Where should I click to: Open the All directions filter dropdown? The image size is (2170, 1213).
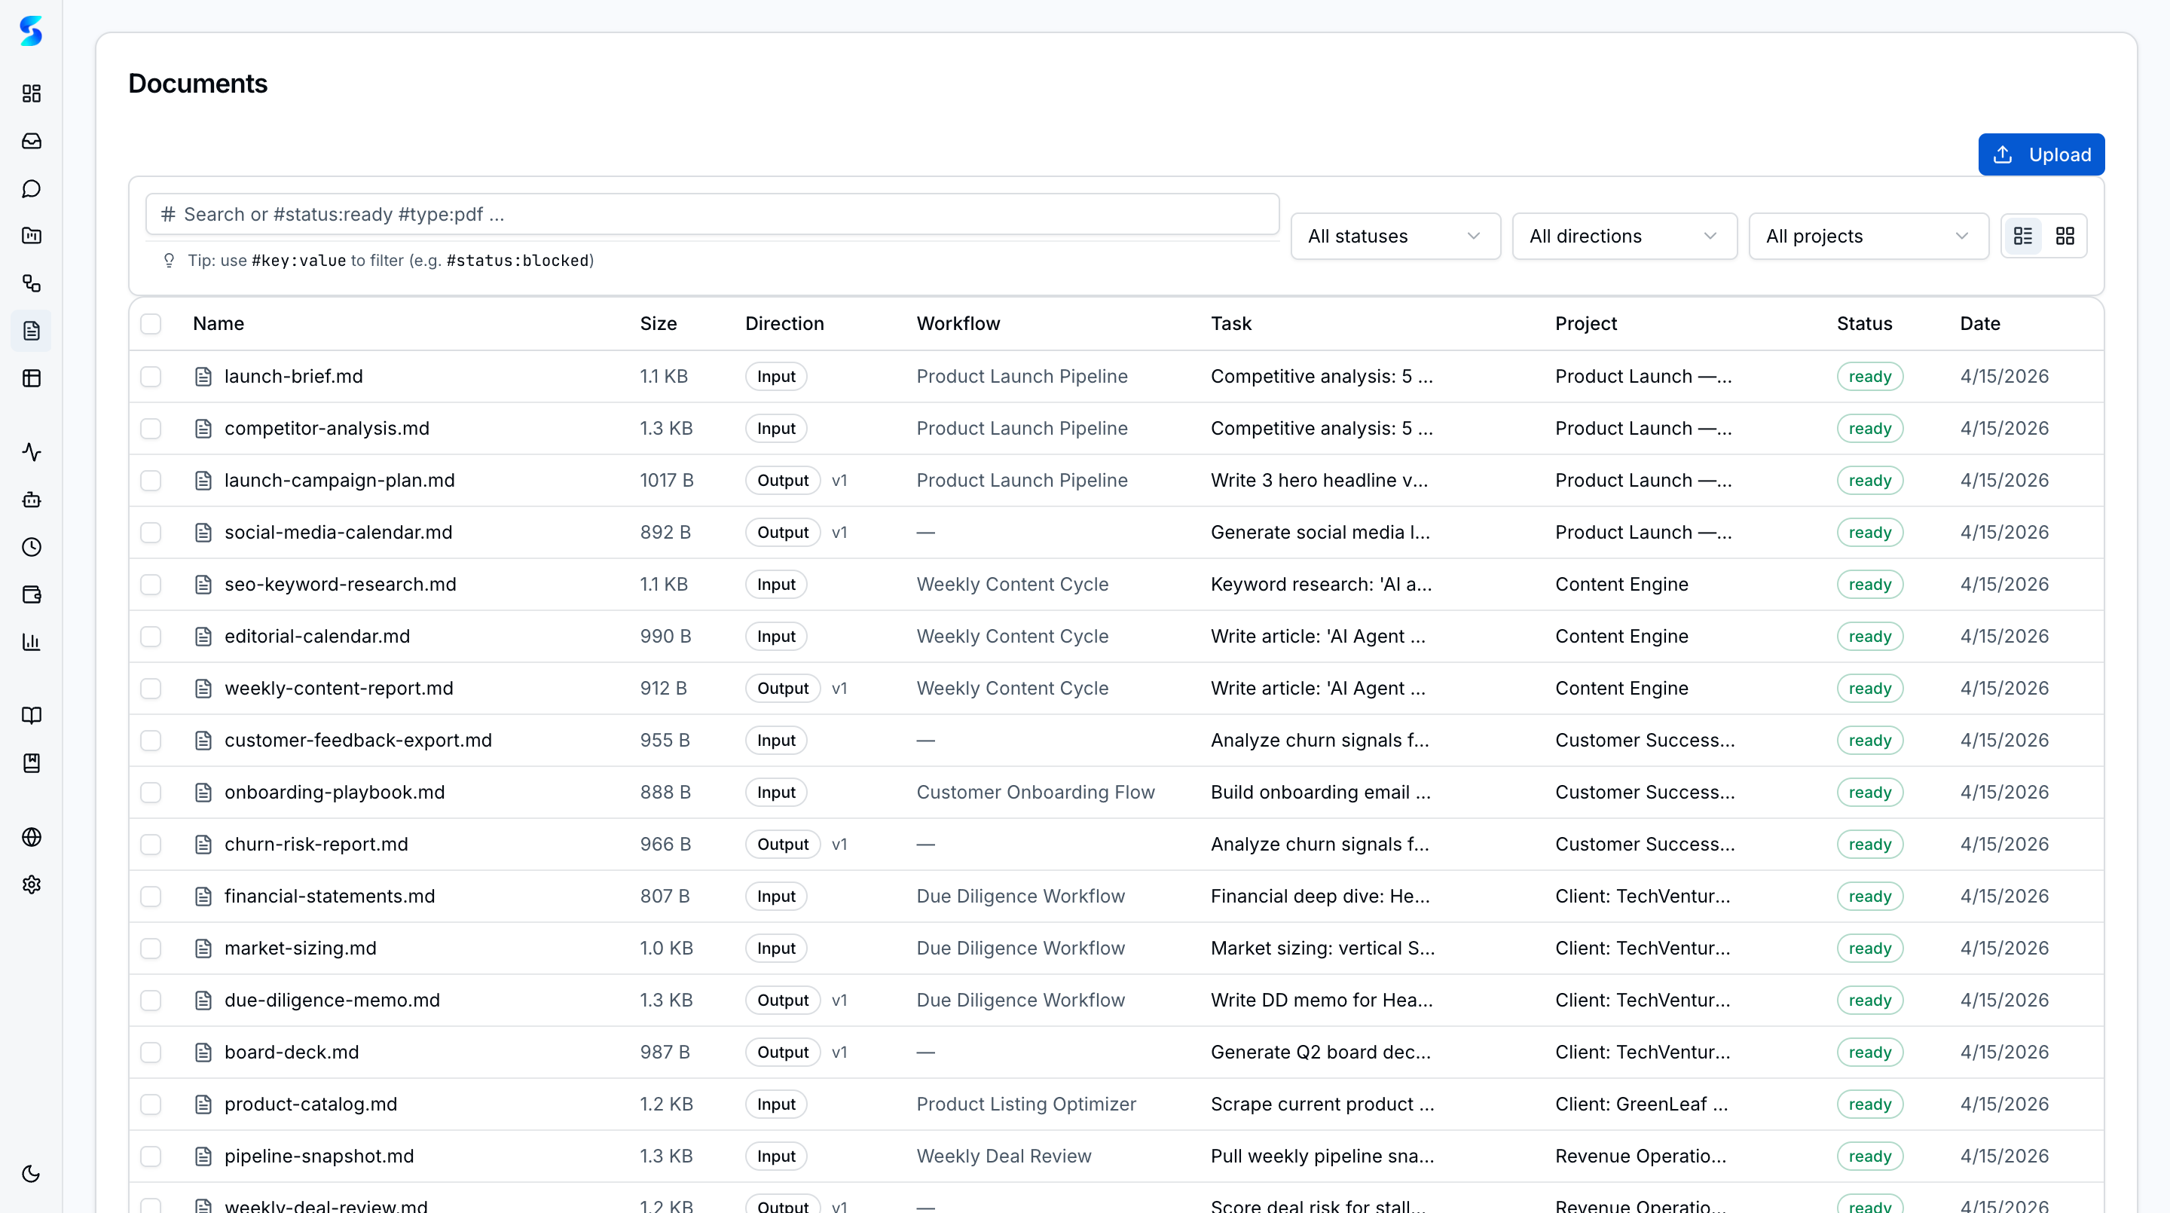(x=1623, y=236)
